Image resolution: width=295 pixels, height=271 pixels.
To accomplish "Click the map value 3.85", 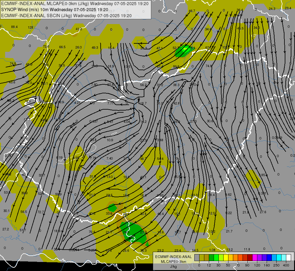I will click(x=262, y=175).
